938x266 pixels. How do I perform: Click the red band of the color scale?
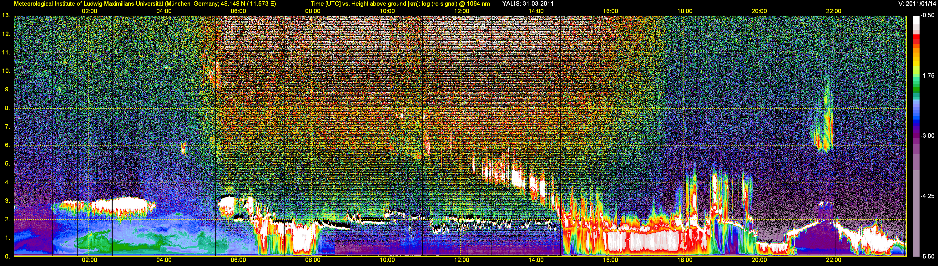[916, 39]
